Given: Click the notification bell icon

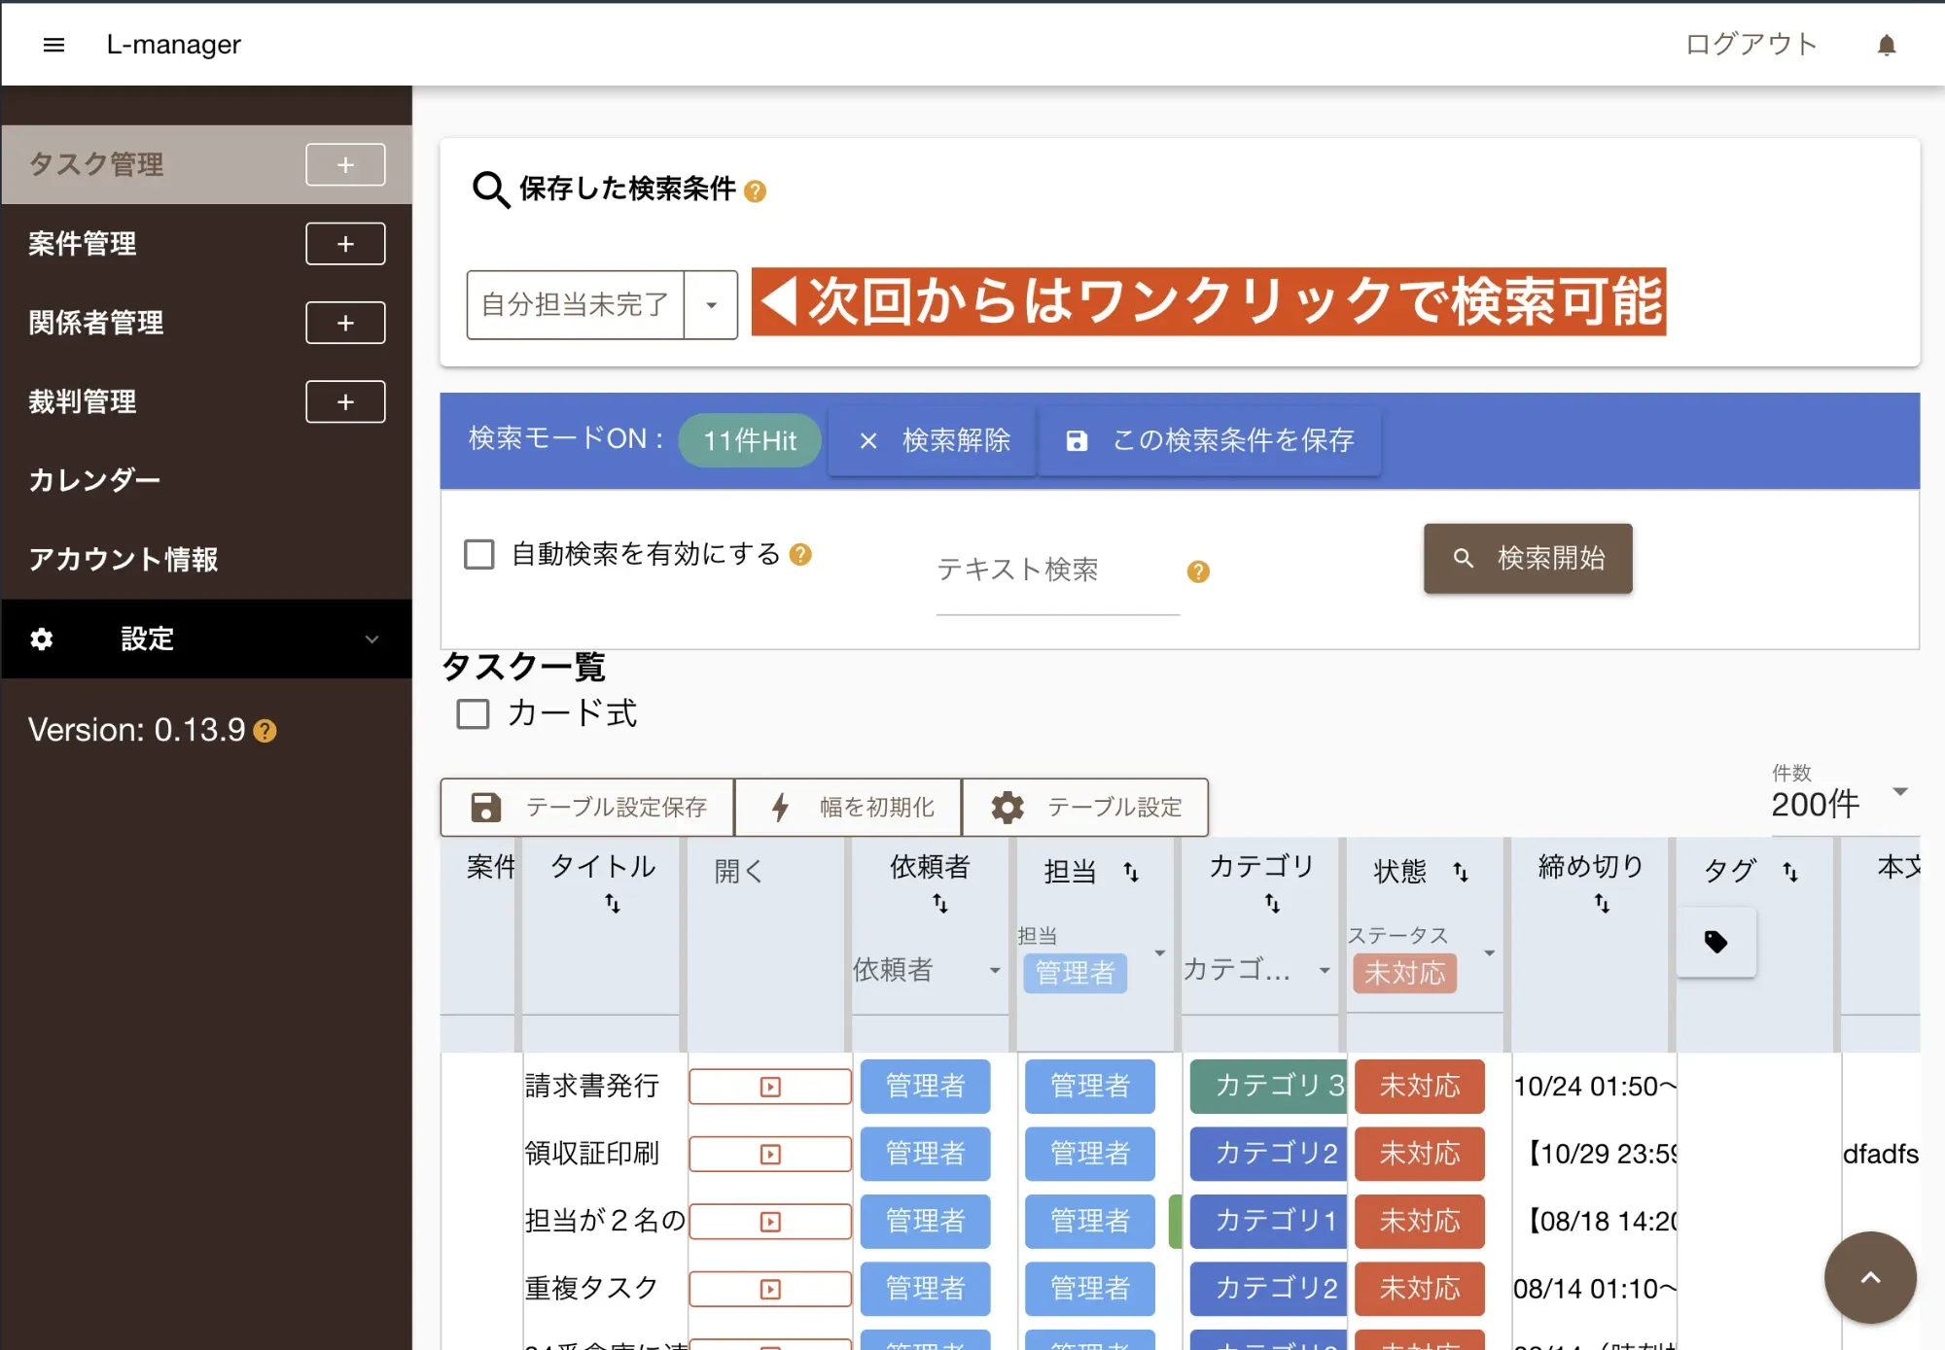Looking at the screenshot, I should [1887, 44].
